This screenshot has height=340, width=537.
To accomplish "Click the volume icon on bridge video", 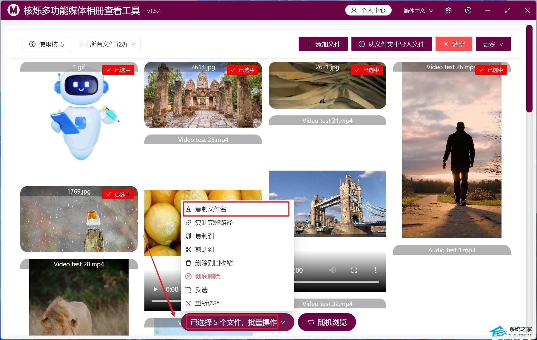I will 332,270.
